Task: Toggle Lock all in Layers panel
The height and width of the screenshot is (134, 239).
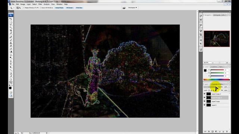Action: pos(216,90)
